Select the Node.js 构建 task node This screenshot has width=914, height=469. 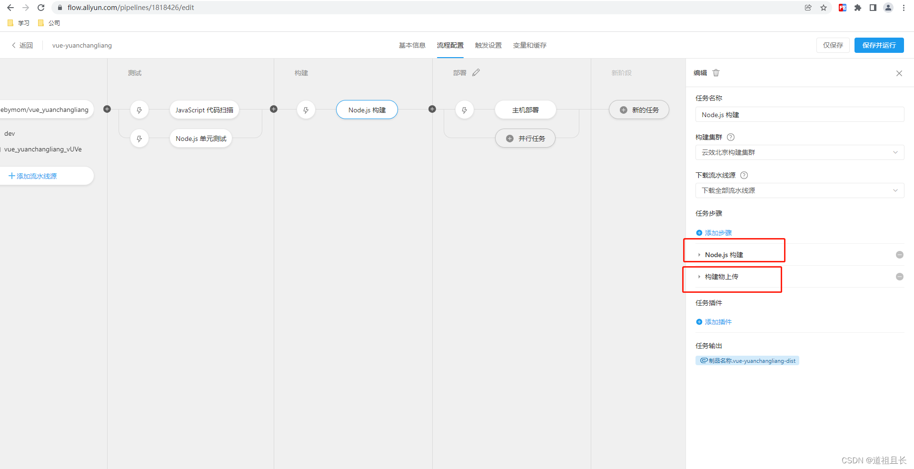pos(367,110)
